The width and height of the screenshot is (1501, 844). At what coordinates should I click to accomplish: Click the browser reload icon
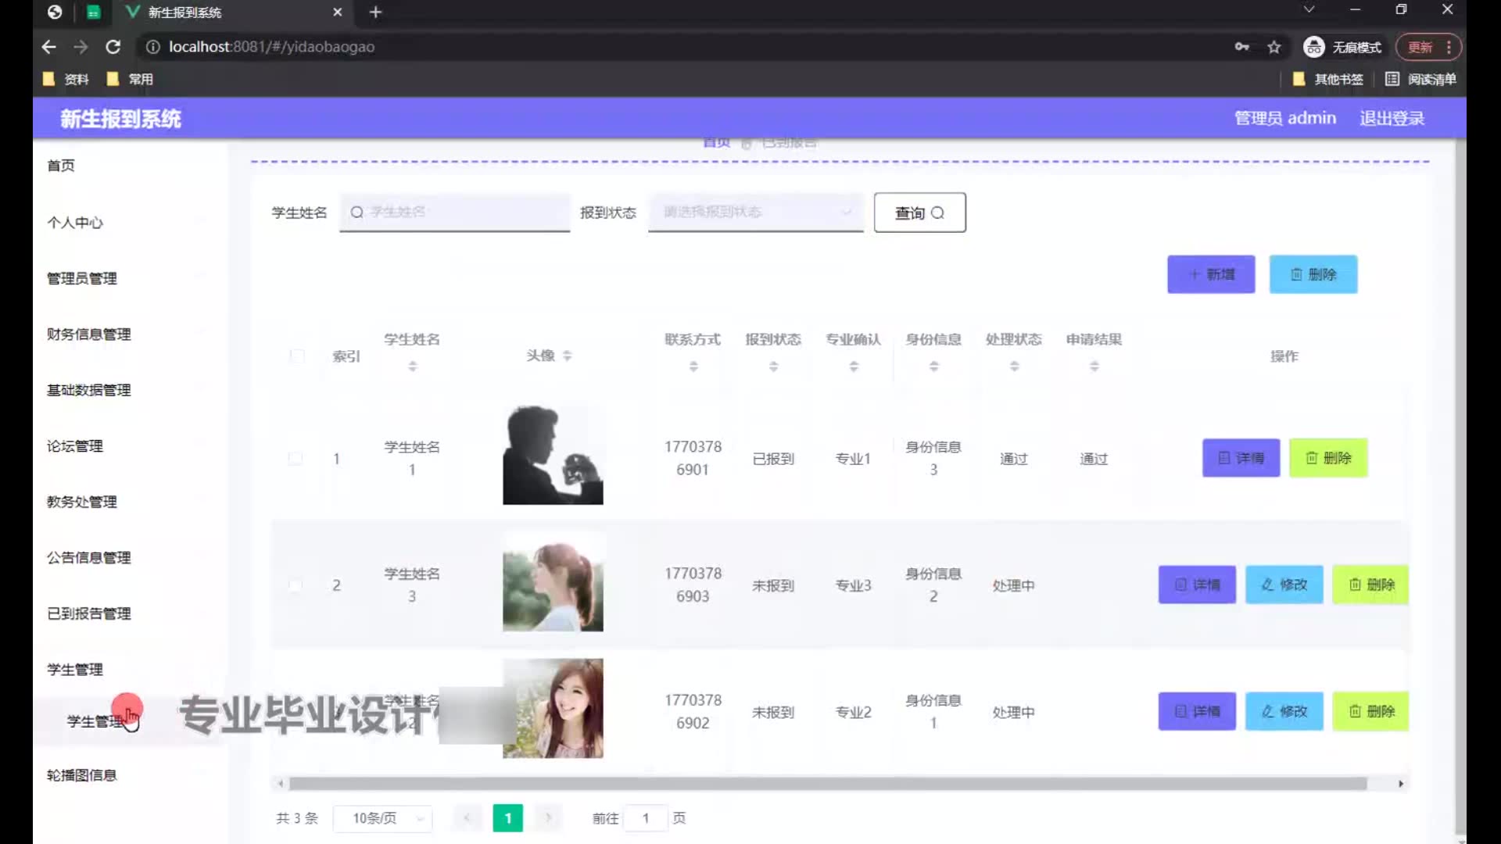(113, 47)
